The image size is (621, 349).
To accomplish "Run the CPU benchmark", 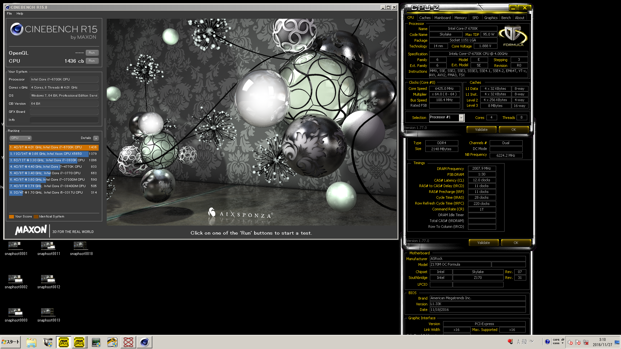I will coord(92,61).
